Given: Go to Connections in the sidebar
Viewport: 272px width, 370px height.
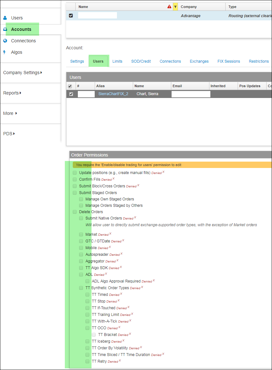Looking at the screenshot, I should coord(23,41).
